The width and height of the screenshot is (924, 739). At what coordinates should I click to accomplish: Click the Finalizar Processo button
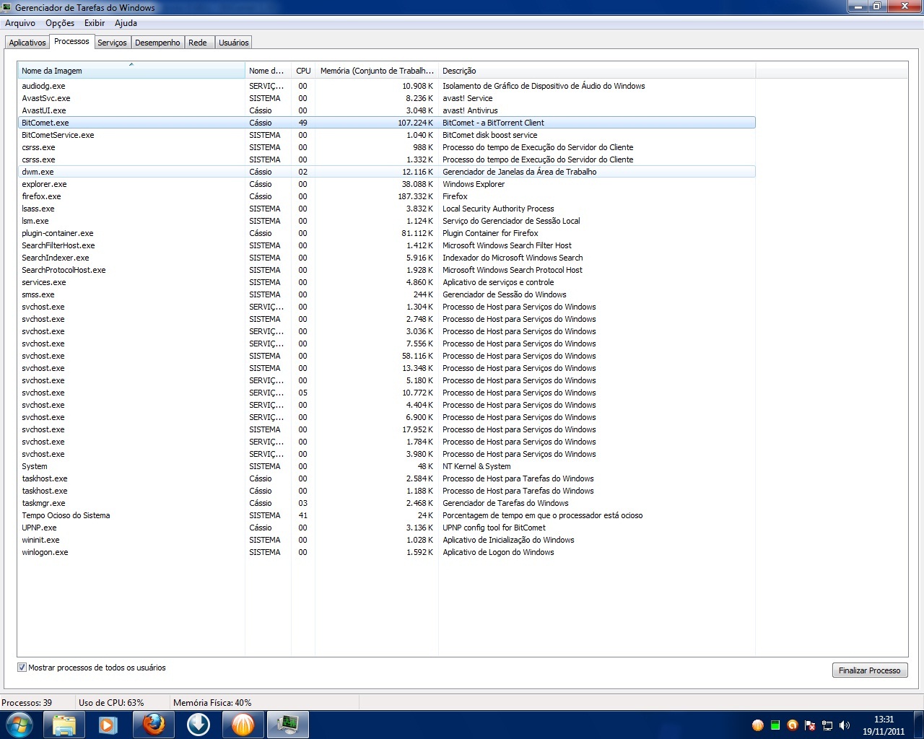[x=869, y=670]
